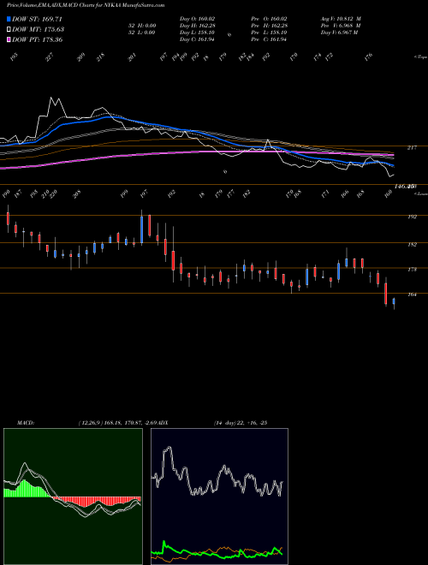Click the 'Day L: 158.10' value
Image resolution: width=428 pixels, height=565 pixels.
coord(198,33)
